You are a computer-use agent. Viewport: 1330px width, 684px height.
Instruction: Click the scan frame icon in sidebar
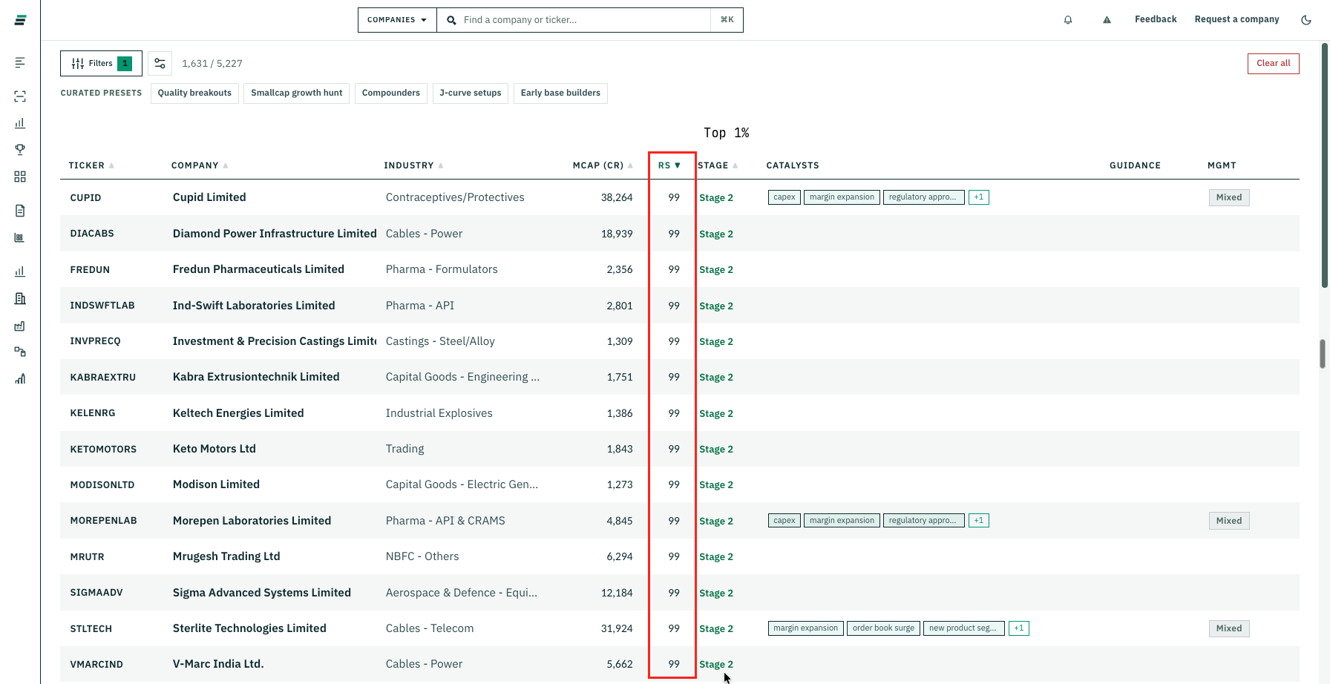20,96
